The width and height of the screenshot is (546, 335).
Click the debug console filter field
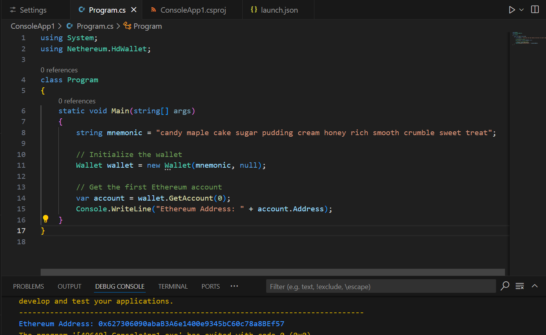point(381,286)
